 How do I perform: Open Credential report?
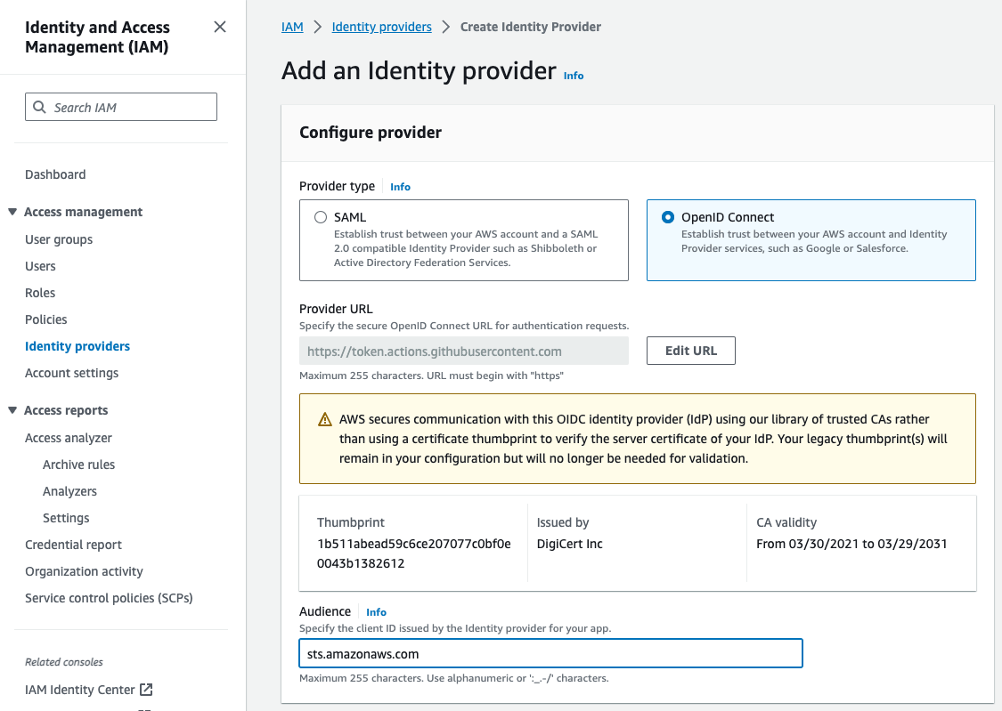[74, 545]
